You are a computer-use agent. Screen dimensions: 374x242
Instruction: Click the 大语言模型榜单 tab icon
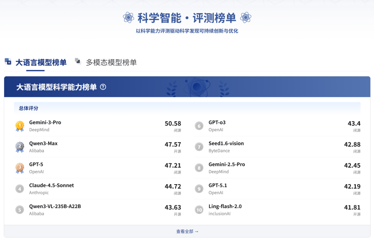[x=8, y=62]
